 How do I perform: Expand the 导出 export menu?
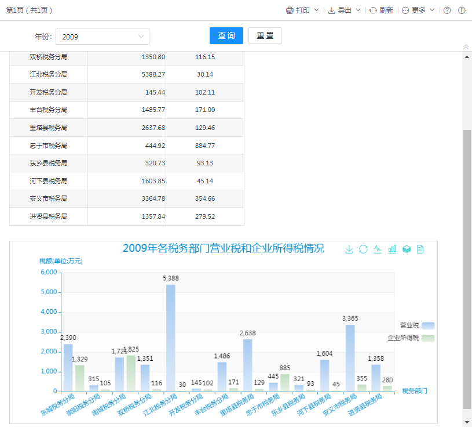point(345,10)
